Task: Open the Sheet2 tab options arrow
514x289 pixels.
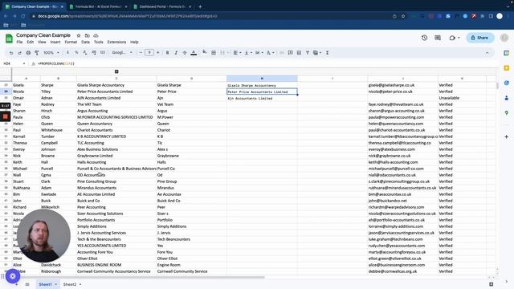Action: coord(80,284)
